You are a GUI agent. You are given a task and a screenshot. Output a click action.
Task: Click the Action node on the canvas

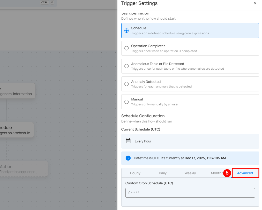(x=23, y=169)
